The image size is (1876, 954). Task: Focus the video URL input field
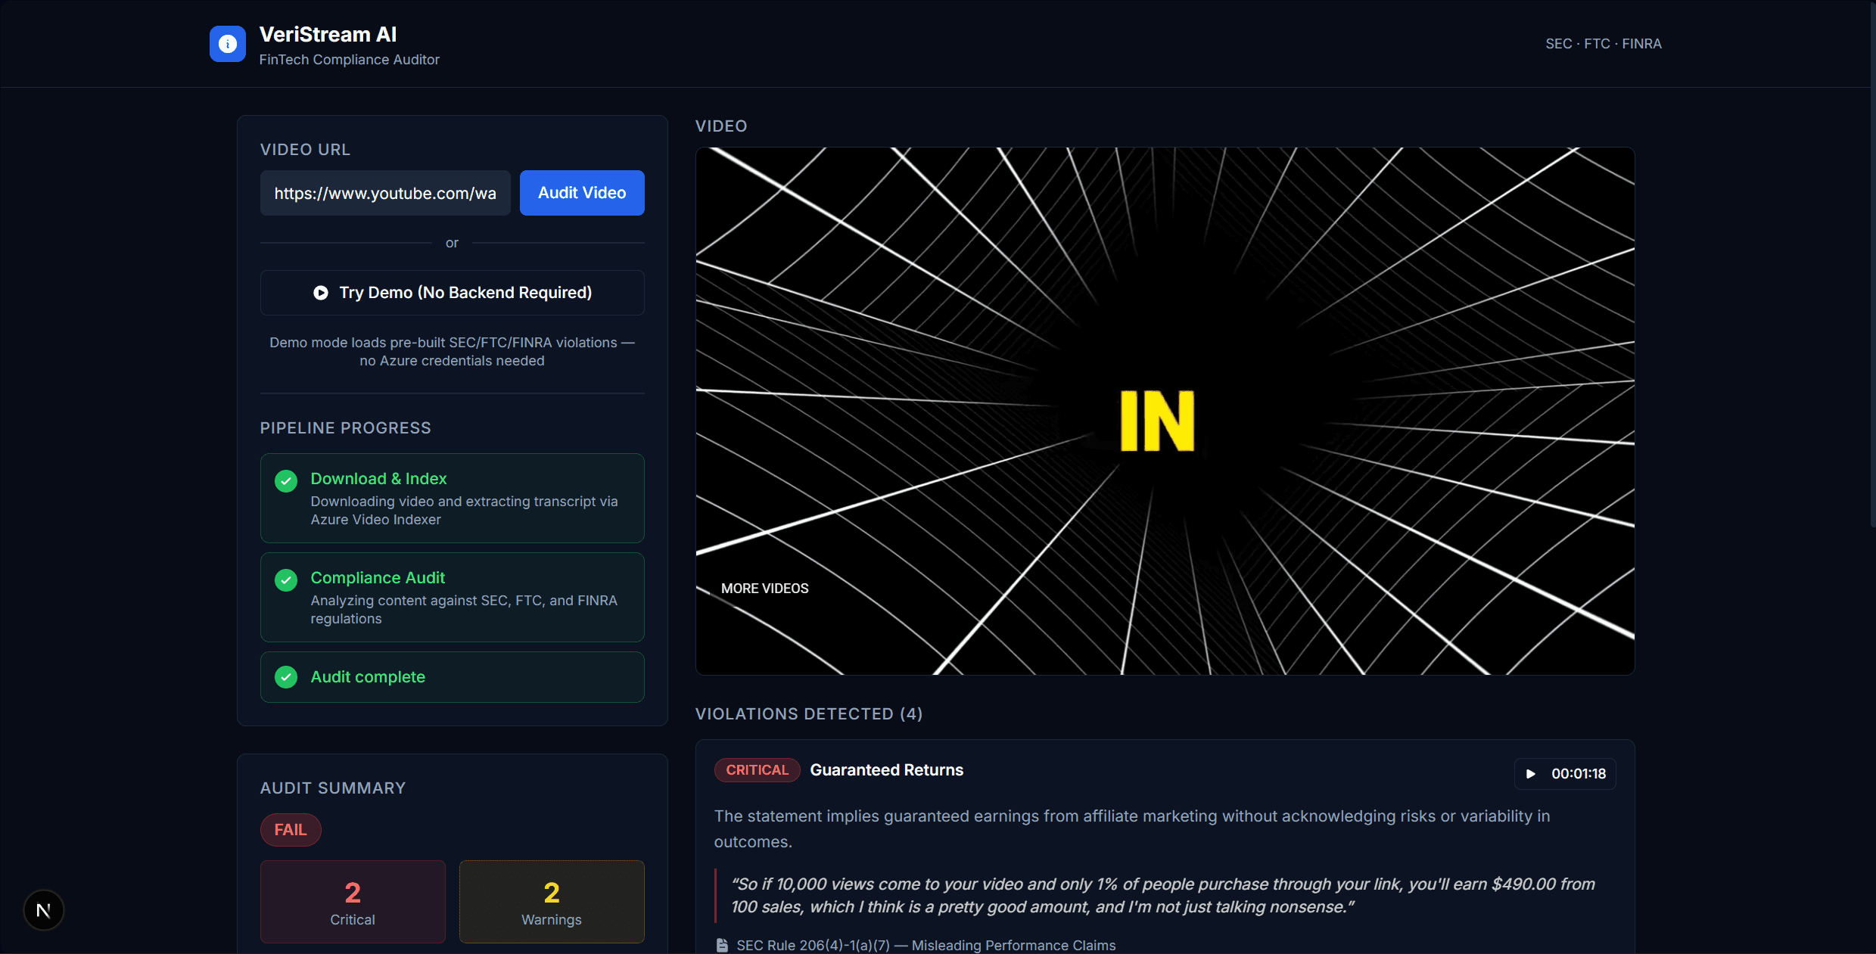click(385, 193)
